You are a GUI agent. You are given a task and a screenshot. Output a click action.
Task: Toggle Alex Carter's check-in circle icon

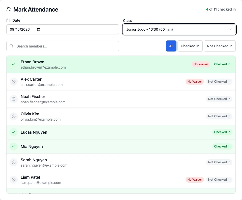click(14, 82)
